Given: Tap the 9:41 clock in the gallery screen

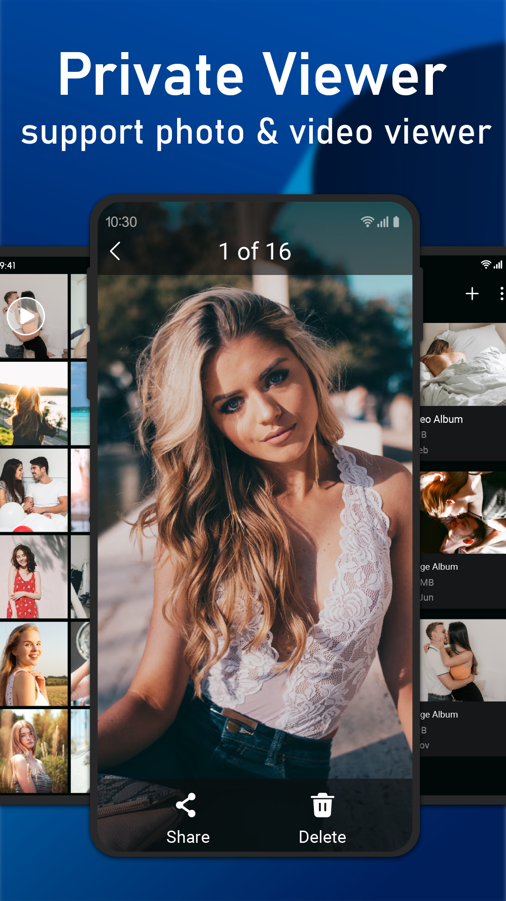Looking at the screenshot, I should [x=8, y=266].
